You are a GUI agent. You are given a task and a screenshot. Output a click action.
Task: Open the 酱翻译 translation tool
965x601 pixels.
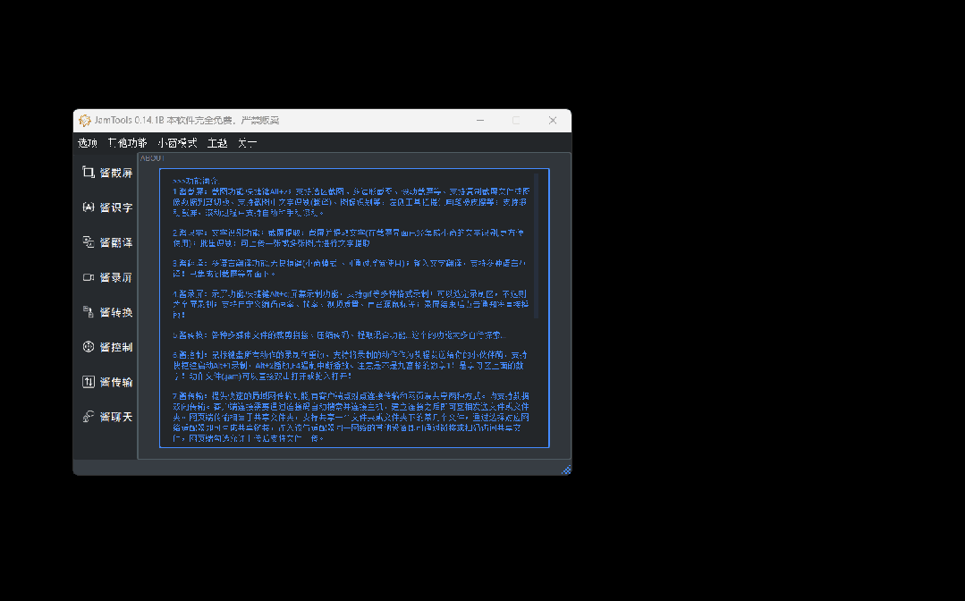pos(107,242)
